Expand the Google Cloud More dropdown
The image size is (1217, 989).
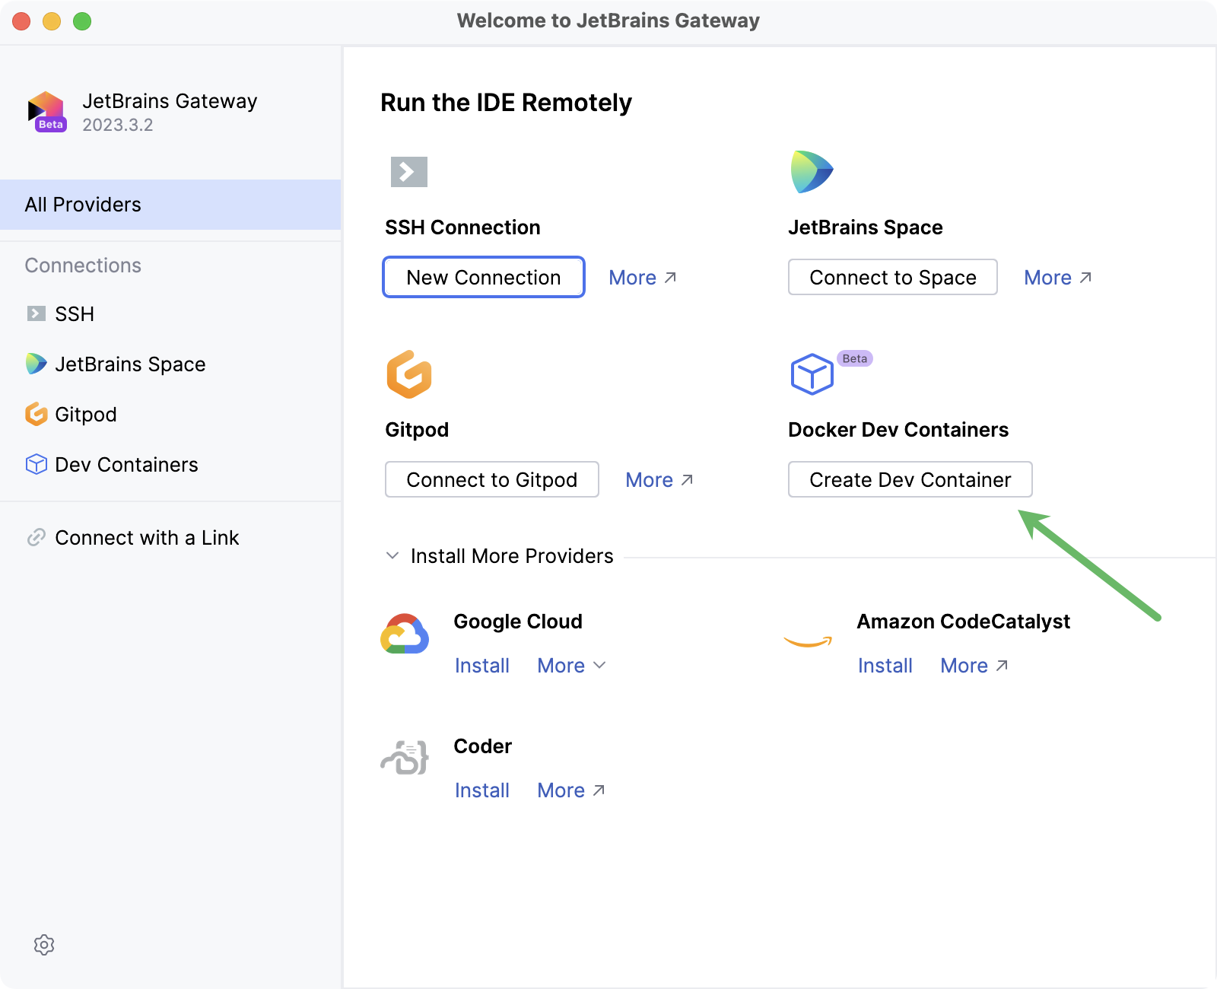coord(571,666)
